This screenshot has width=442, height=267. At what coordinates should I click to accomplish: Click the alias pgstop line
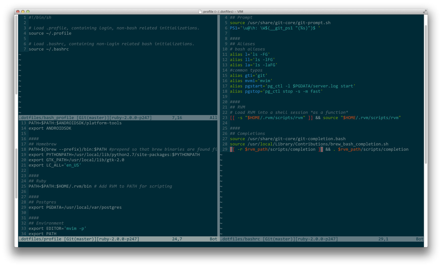[x=276, y=91]
